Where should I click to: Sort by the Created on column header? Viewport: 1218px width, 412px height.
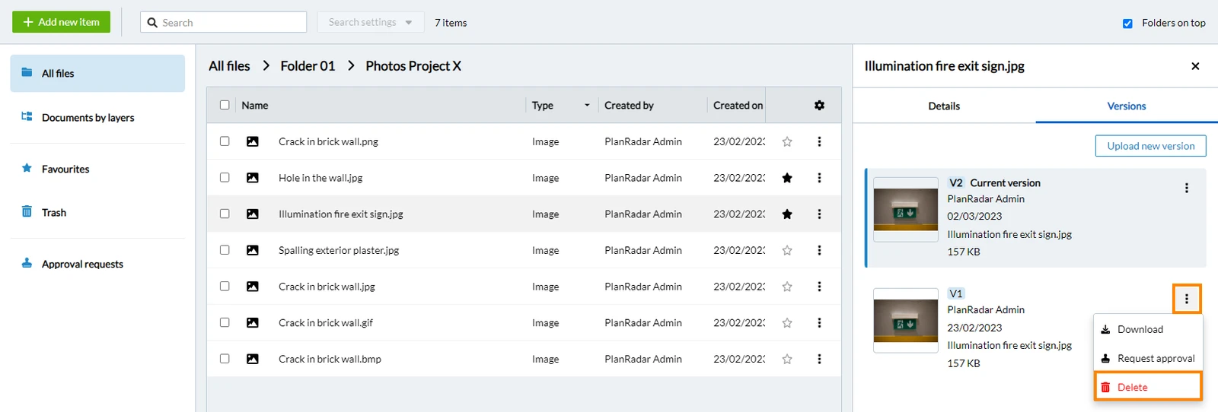(x=738, y=106)
